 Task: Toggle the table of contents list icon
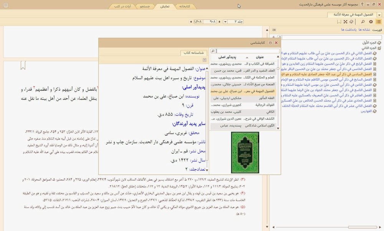tap(379, 22)
